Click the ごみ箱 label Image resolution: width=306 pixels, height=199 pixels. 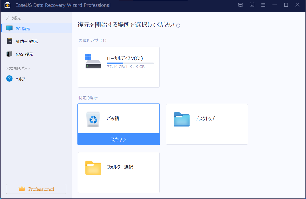pos(113,118)
